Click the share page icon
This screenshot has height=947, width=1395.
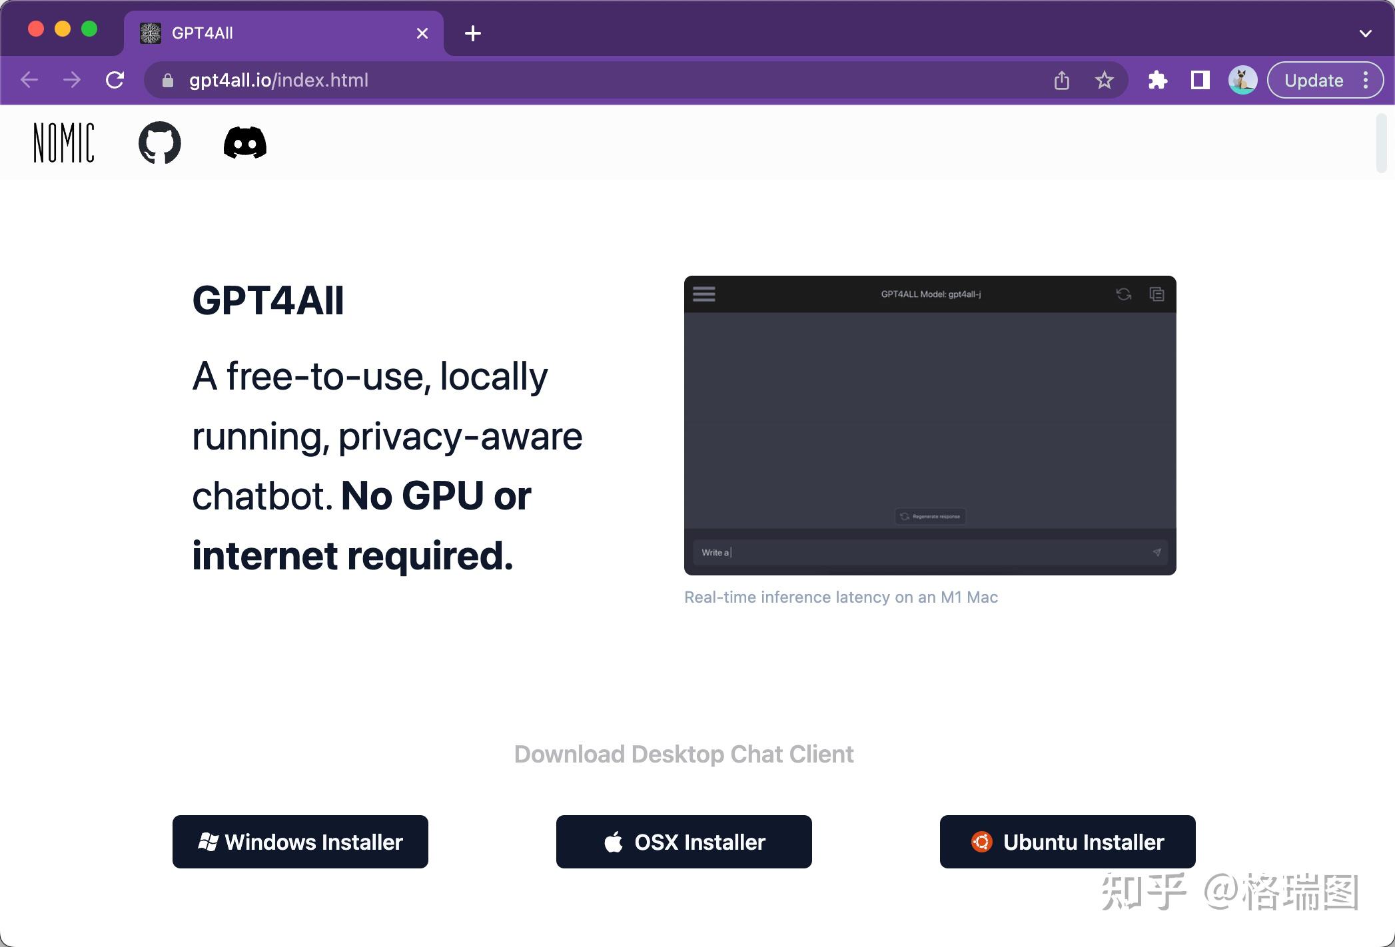[x=1062, y=81]
